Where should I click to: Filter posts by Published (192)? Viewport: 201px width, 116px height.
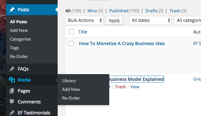tap(124, 11)
